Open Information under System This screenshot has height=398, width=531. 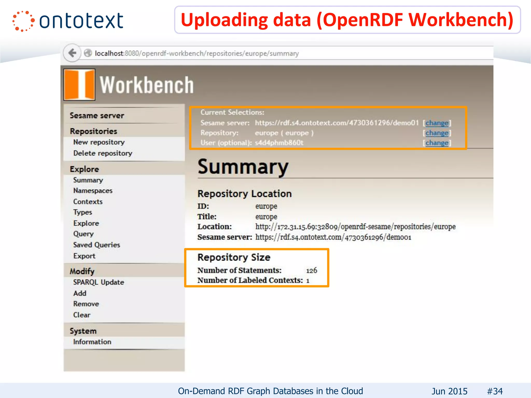[92, 342]
